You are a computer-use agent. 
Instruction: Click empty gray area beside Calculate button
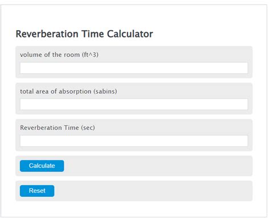pyautogui.click(x=158, y=166)
